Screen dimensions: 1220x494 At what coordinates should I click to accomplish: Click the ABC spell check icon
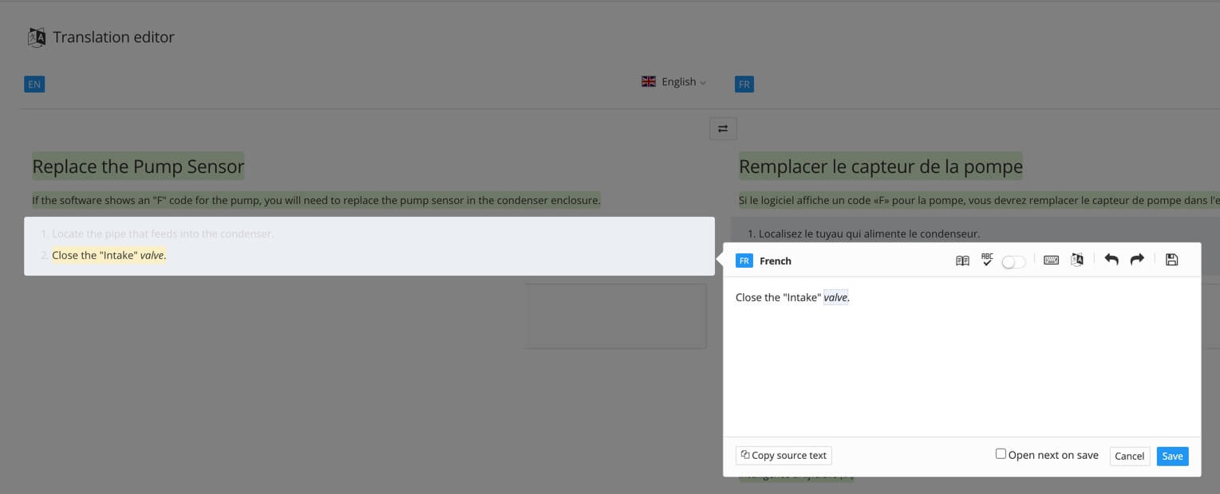point(987,260)
